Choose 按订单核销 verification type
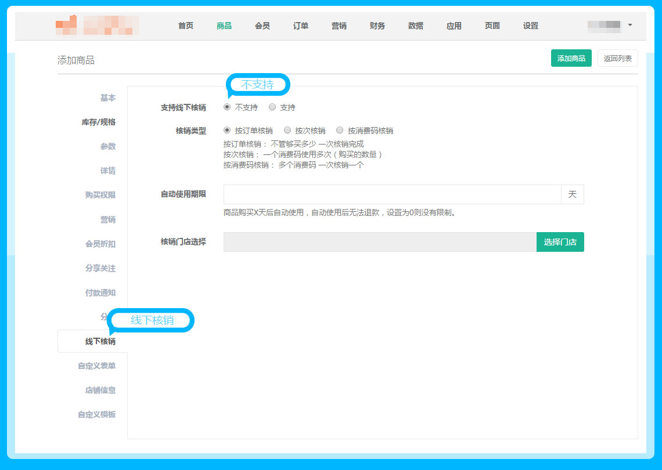662x470 pixels. coord(227,131)
